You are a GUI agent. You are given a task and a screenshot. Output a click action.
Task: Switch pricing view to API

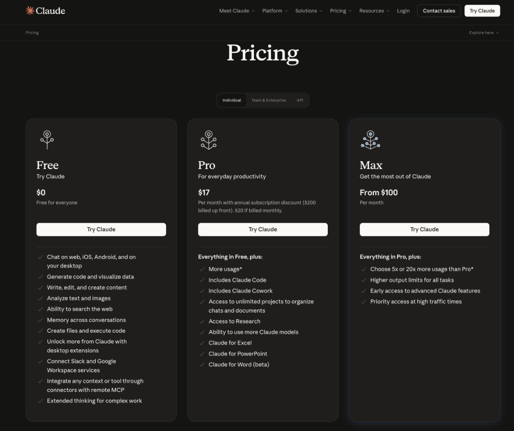[300, 100]
